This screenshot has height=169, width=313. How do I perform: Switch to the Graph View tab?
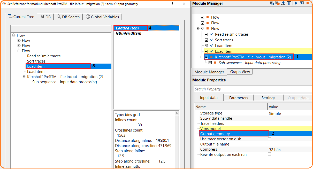pos(240,72)
